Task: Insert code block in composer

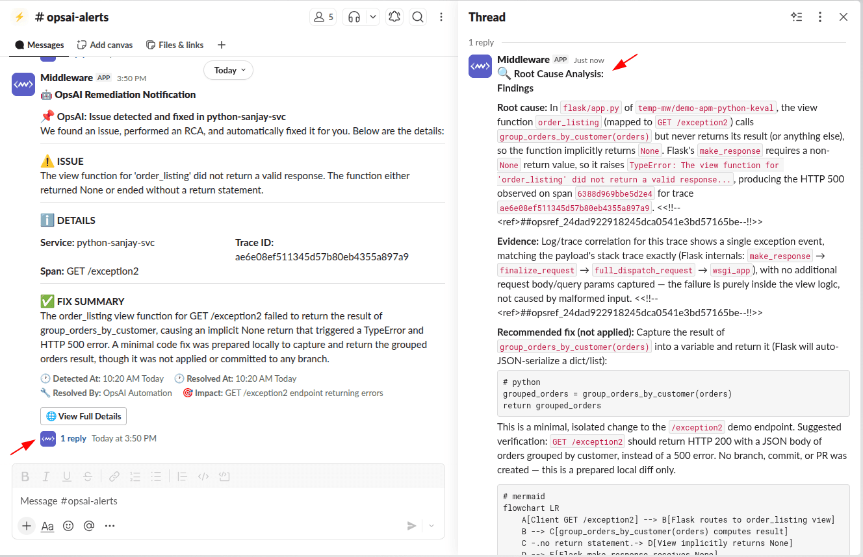Action: (224, 477)
